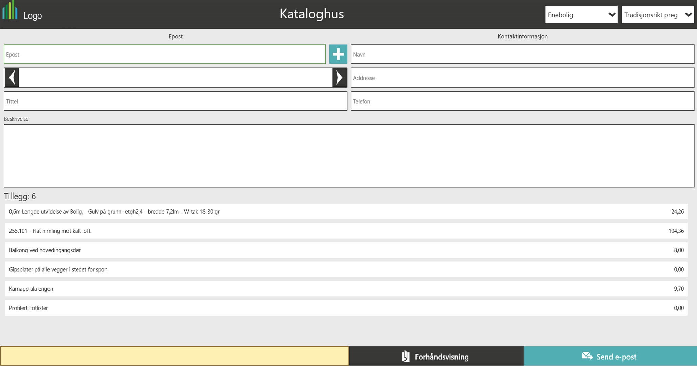Screen dimensions: 697x366
Task: Open the Enebolig dropdown
Action: click(x=581, y=15)
